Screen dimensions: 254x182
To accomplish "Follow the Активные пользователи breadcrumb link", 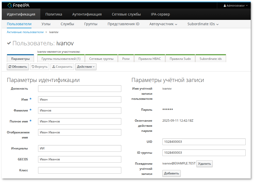I will [25, 32].
